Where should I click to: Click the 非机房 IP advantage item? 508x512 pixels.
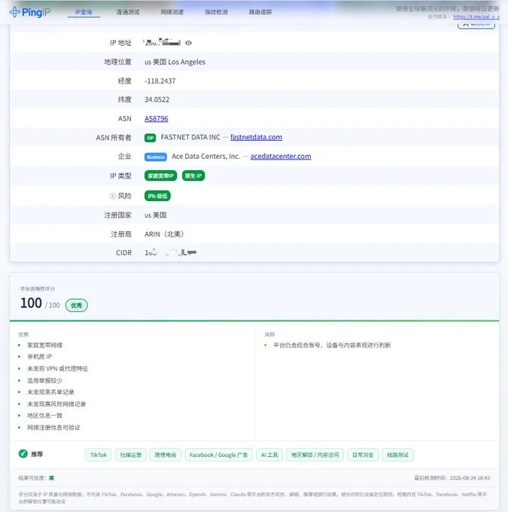39,357
